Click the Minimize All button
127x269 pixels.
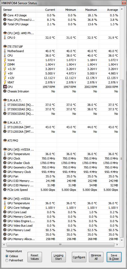(x=96, y=257)
